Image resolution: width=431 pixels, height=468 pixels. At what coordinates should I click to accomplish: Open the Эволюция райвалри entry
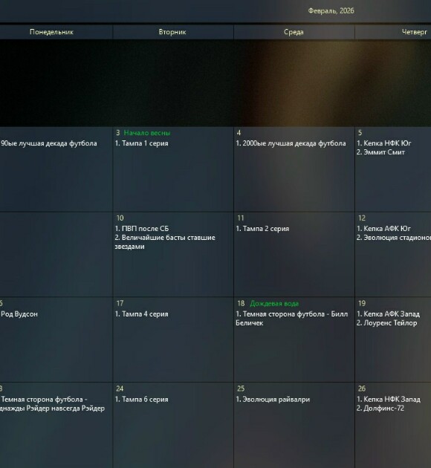click(x=273, y=400)
